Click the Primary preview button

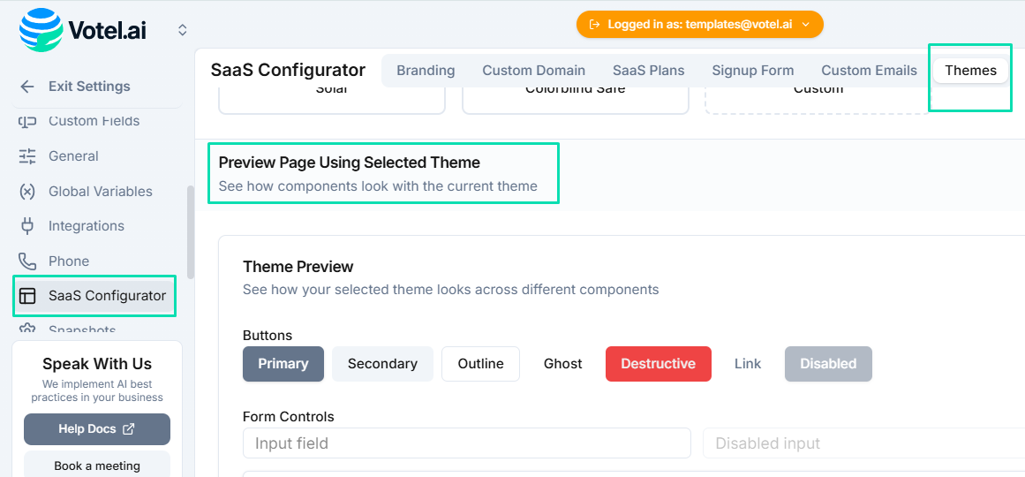[x=283, y=364]
